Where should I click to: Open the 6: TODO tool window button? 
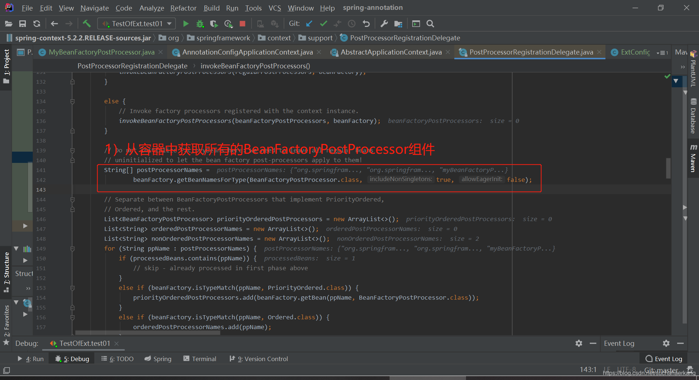pos(117,359)
